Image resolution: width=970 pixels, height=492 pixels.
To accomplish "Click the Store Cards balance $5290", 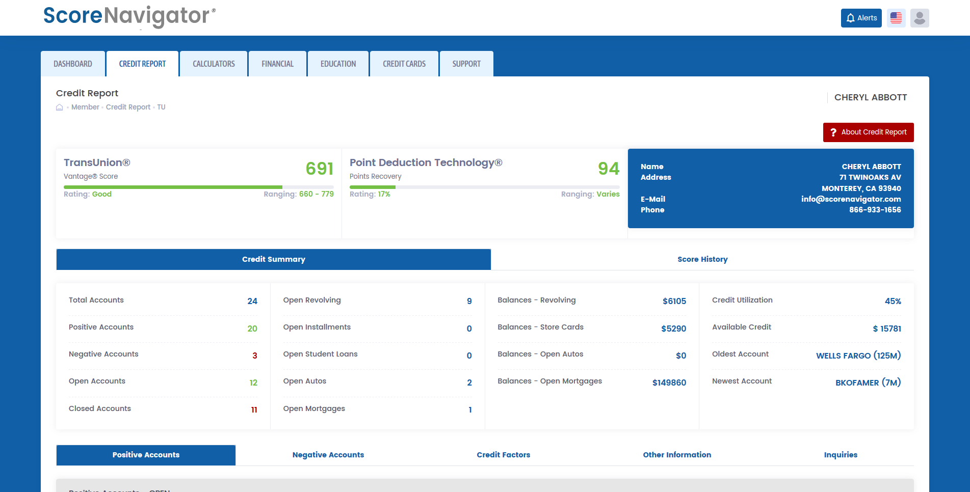I will (x=673, y=329).
